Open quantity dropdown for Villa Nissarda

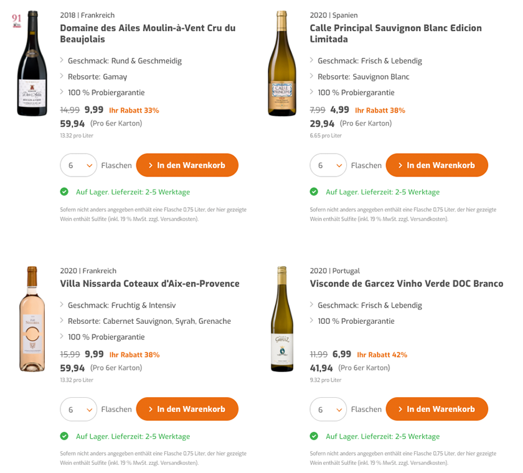78,410
